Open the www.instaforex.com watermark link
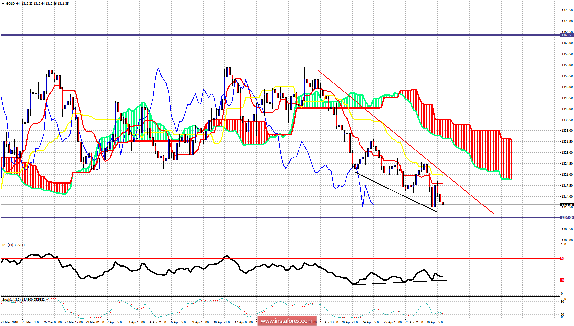The height and width of the screenshot is (326, 574). [287, 321]
